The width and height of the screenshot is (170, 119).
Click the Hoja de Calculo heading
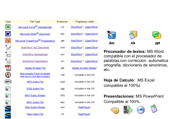pos(119,80)
